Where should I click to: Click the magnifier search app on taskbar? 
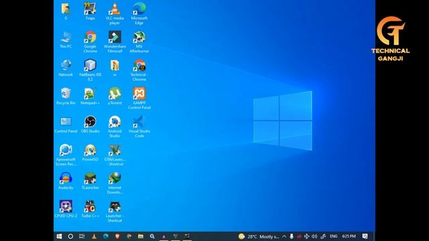[152, 236]
